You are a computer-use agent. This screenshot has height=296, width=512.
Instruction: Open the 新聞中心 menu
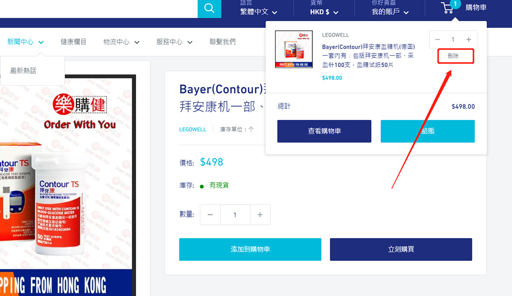(x=25, y=42)
